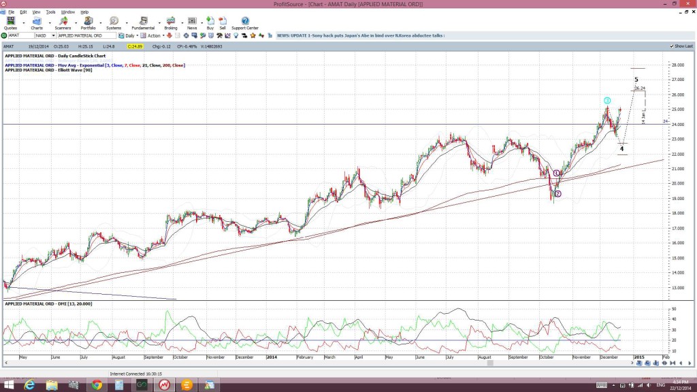The image size is (697, 392).
Task: Click the Mov Avg - Exponential indicator label
Action: pos(95,65)
